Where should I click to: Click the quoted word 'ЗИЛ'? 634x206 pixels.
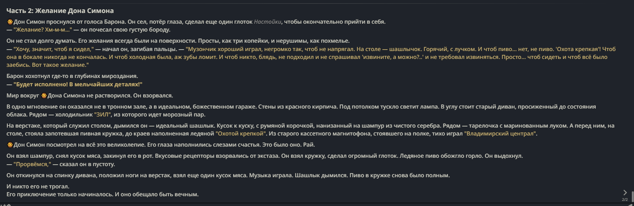tap(103, 114)
